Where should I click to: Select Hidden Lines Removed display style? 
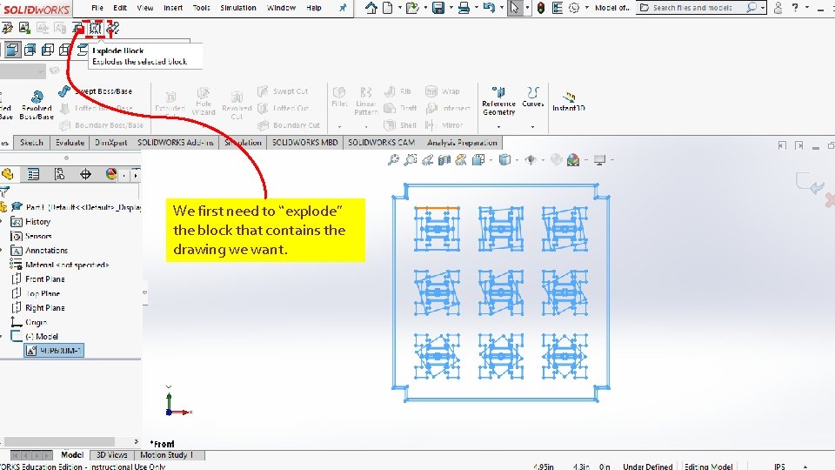48,50
